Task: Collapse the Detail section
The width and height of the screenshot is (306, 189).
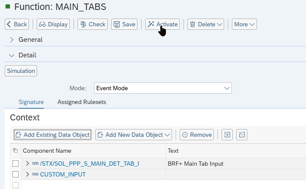Action: (12, 55)
